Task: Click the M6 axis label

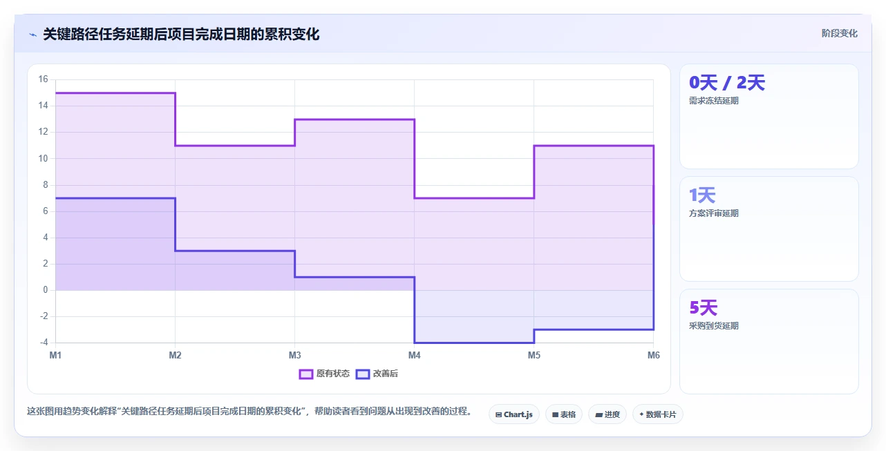Action: click(653, 355)
